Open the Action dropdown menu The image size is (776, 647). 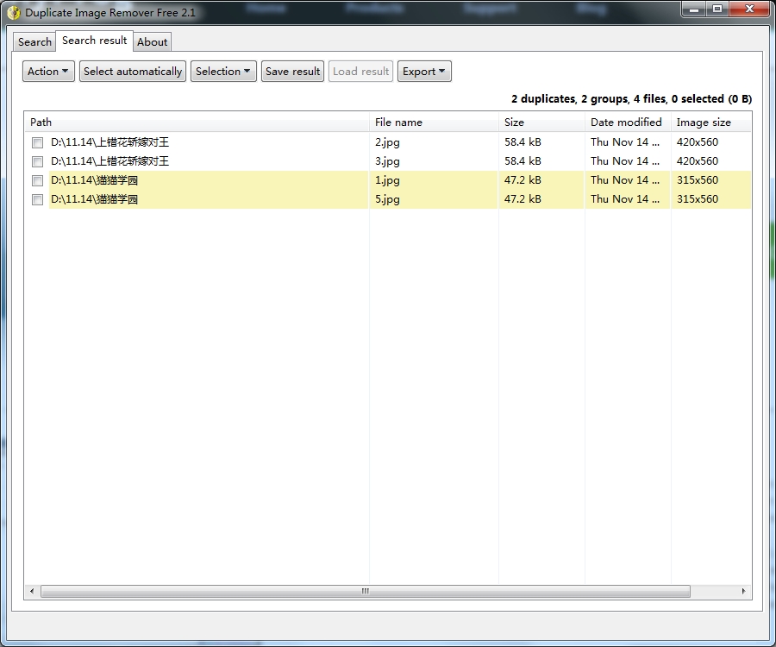[x=48, y=72]
